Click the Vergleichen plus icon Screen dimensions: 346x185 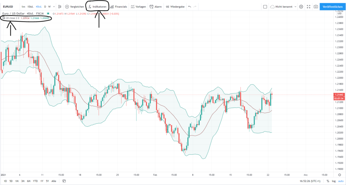tap(67, 6)
